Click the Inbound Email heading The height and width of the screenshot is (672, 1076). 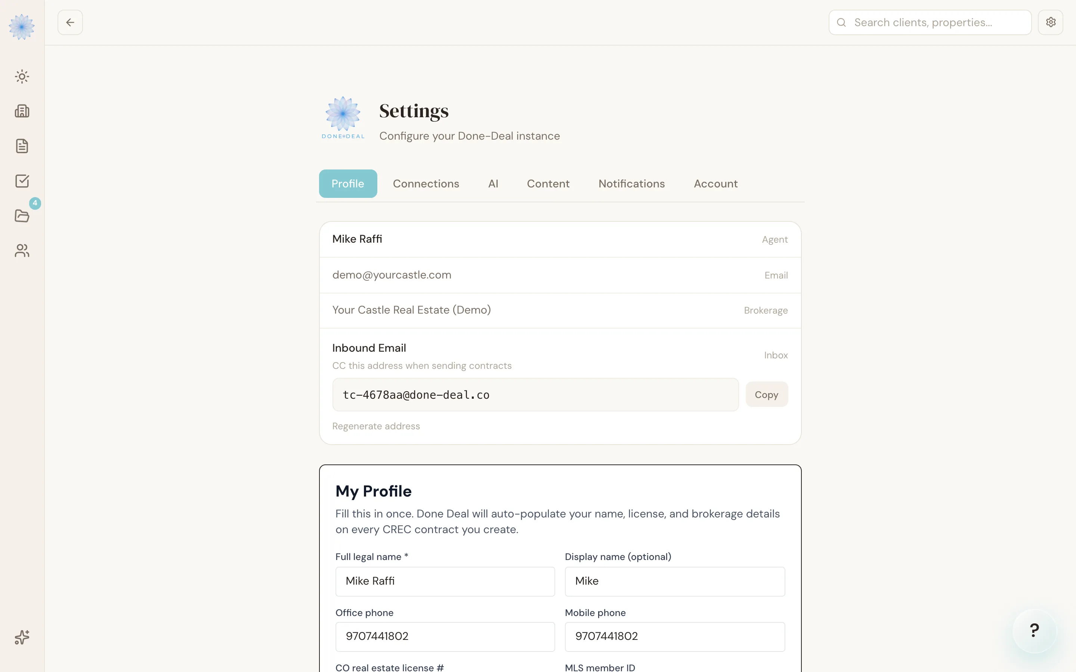coord(369,348)
